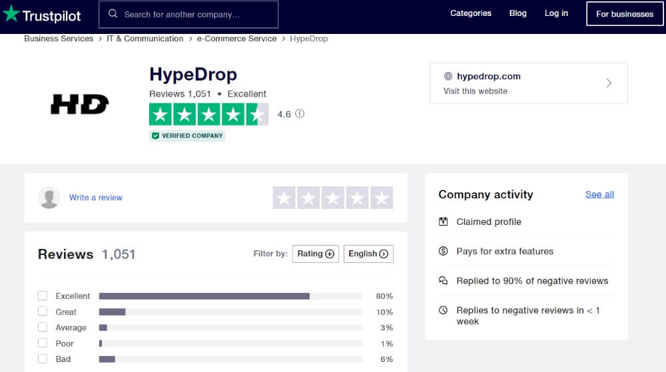Screen dimensions: 666x372
Task: Click the Excellent 80% rating bar
Action: [x=230, y=296]
